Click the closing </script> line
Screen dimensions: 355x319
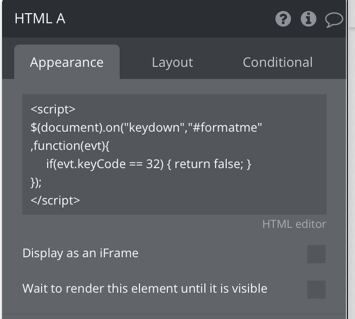click(55, 200)
